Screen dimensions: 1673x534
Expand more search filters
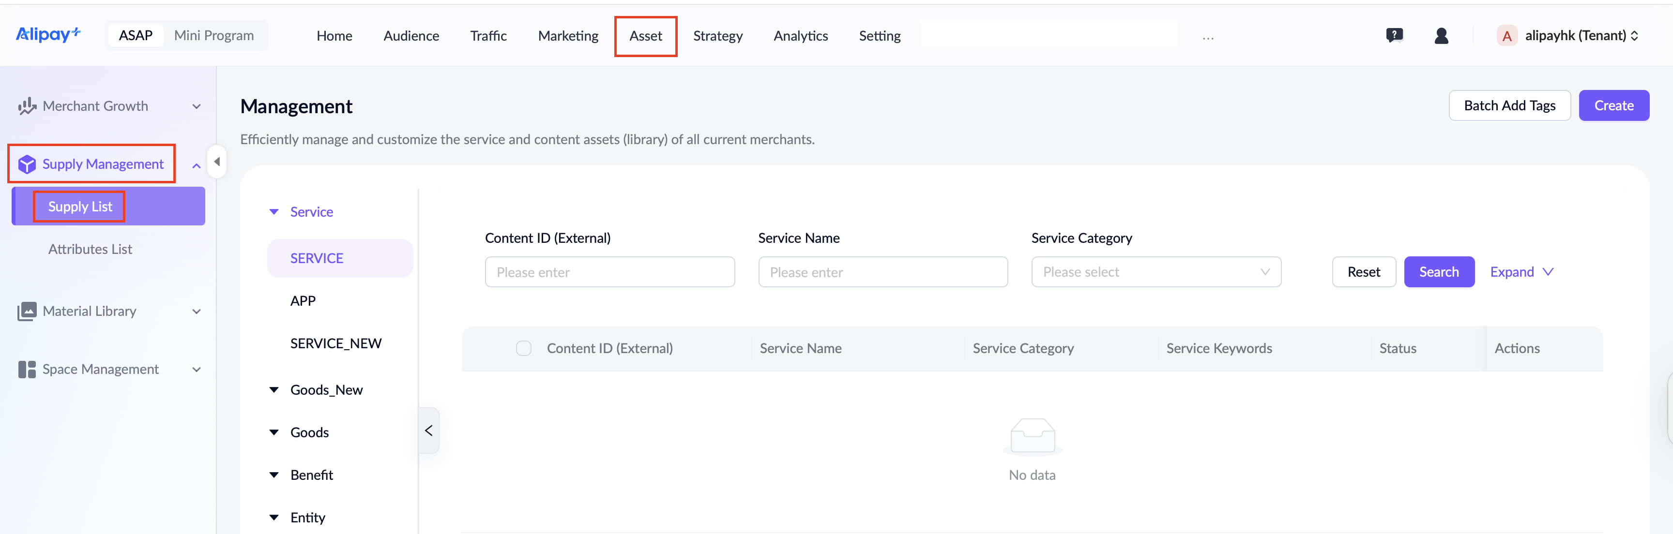(x=1521, y=272)
